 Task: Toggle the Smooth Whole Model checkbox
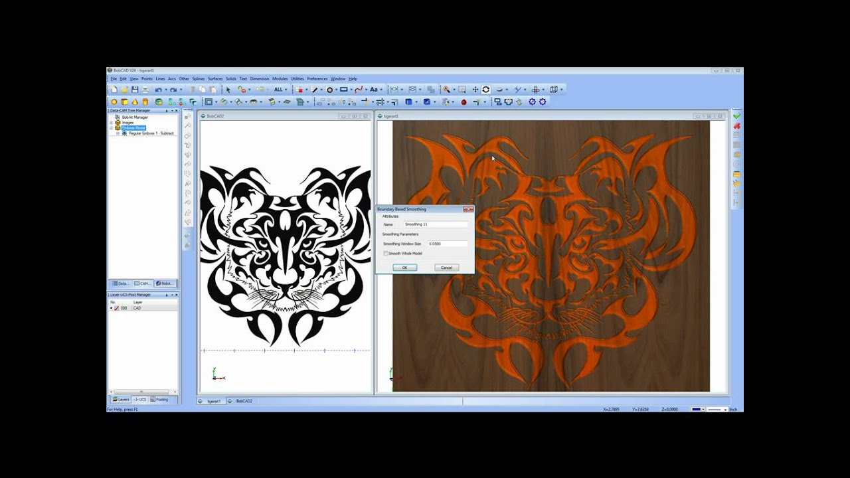[x=385, y=253]
